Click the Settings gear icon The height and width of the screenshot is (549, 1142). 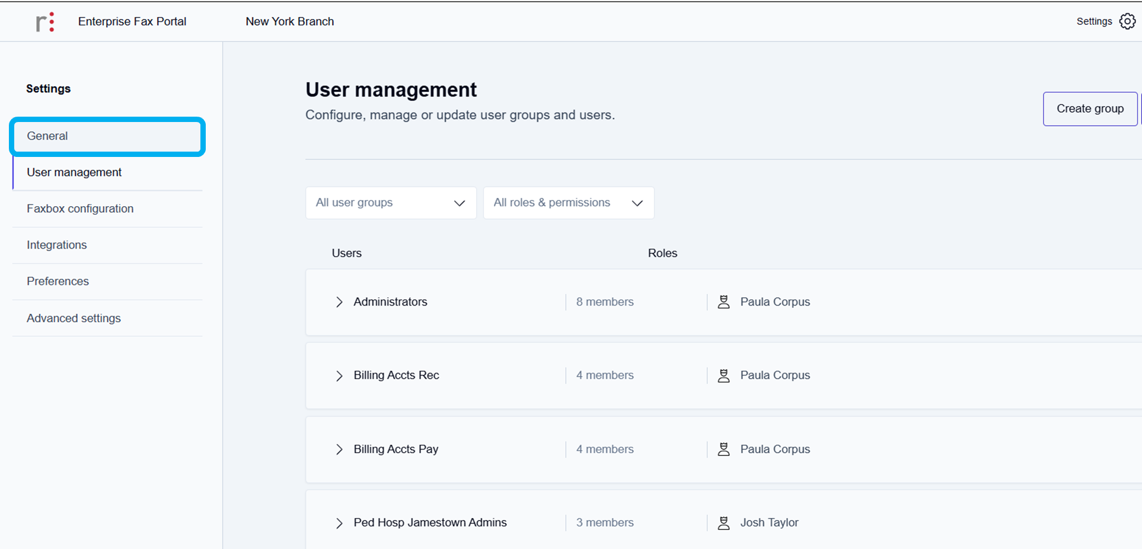(x=1127, y=21)
